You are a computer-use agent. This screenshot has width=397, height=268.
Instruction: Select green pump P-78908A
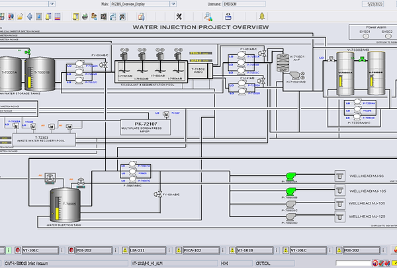[291, 176]
